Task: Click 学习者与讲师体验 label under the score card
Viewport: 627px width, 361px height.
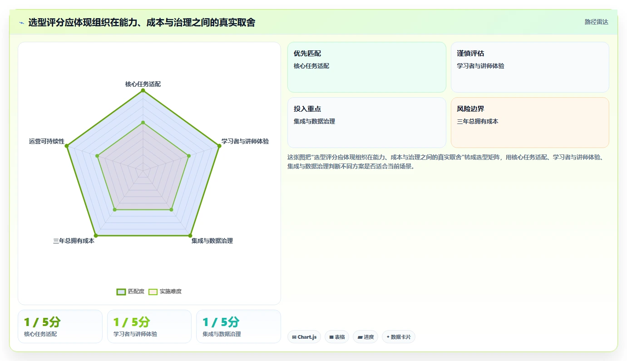Action: pos(135,334)
